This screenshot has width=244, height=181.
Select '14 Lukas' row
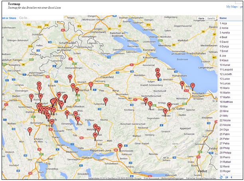click(x=231, y=83)
